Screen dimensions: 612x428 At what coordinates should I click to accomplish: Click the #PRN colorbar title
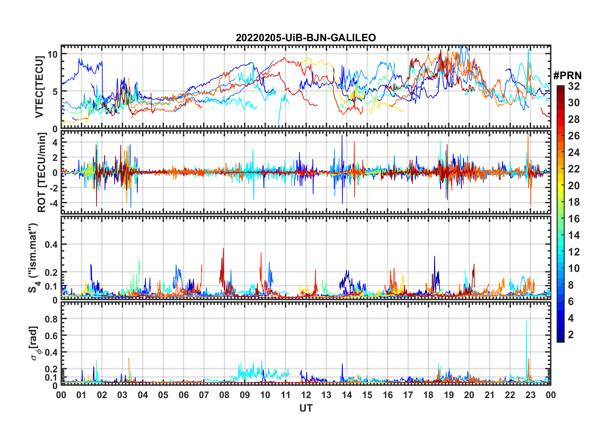pyautogui.click(x=567, y=76)
